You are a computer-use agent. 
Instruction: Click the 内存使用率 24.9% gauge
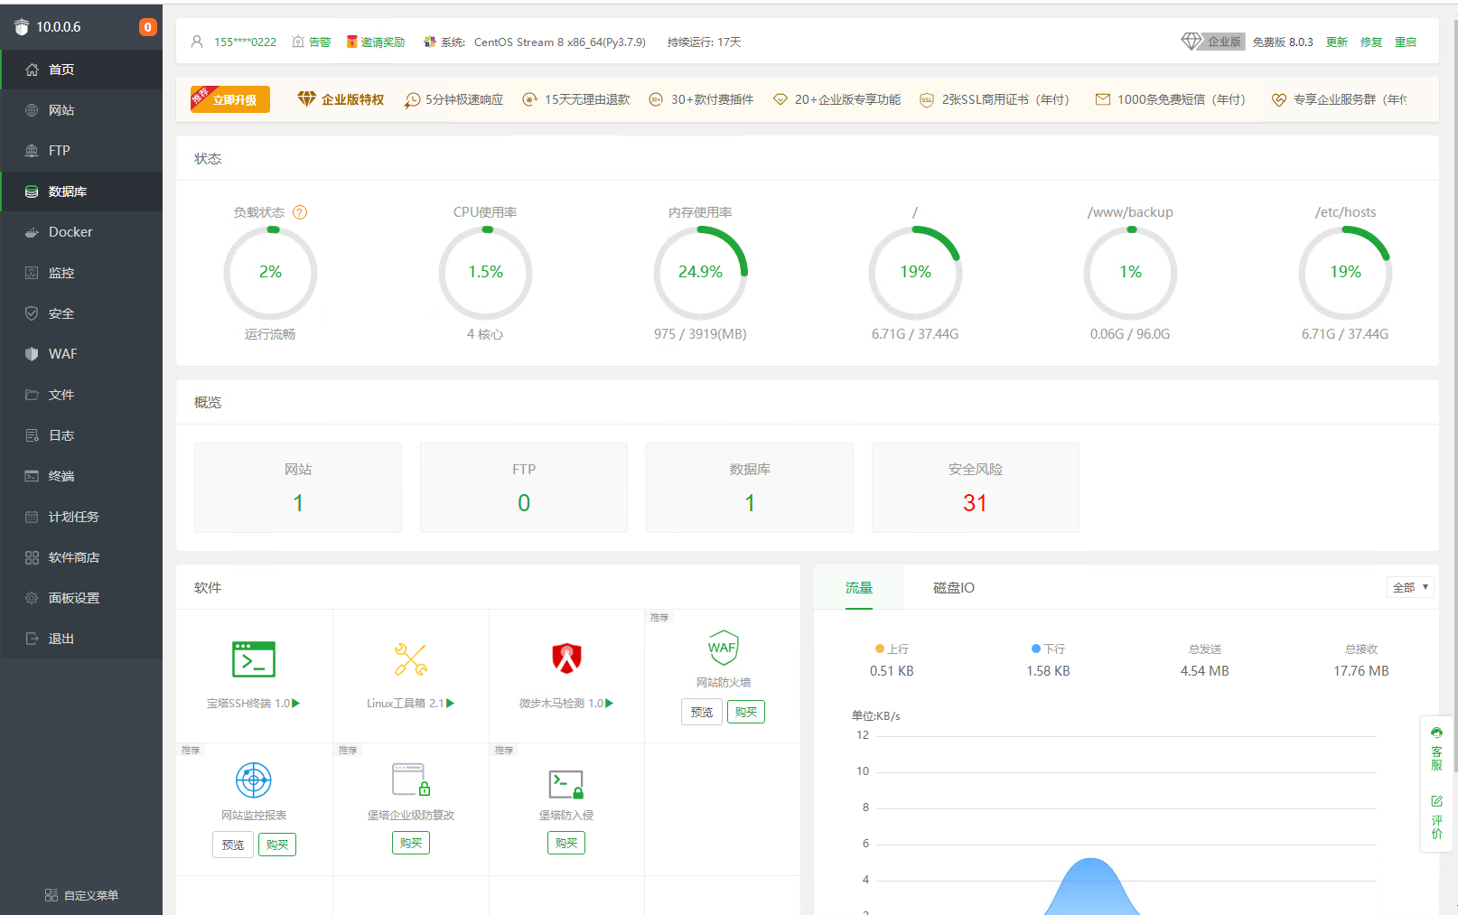[700, 272]
